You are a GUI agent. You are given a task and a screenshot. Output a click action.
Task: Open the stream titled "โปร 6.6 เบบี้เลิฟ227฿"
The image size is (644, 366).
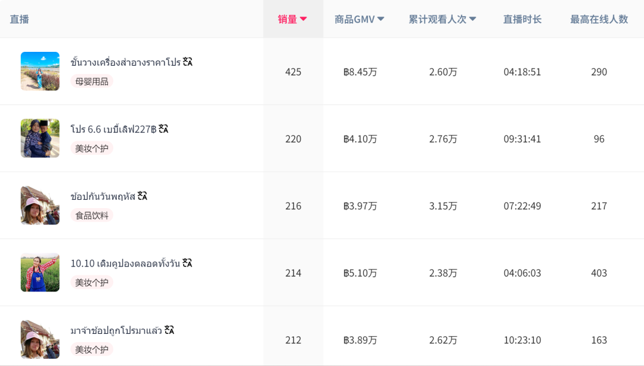tap(113, 128)
